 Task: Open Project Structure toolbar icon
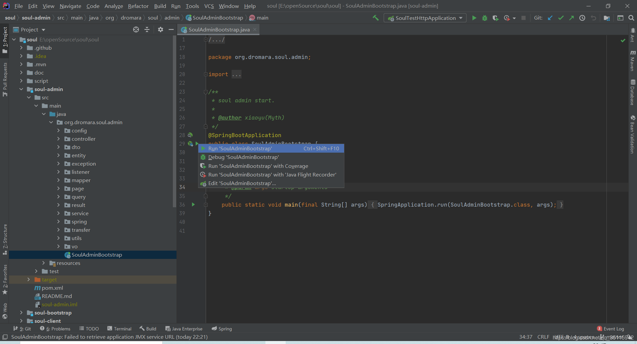[607, 18]
